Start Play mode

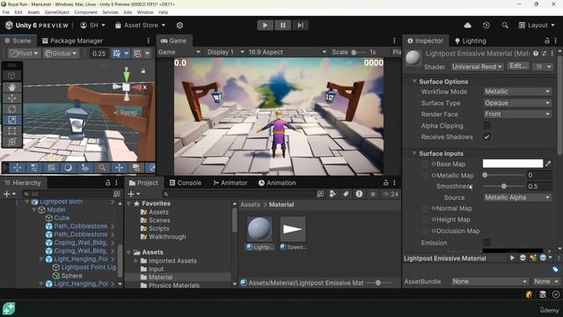[265, 26]
